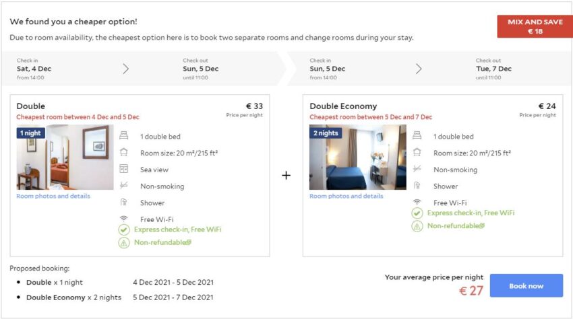Click the green express check-in checkmark in Double room
The height and width of the screenshot is (319, 573).
124,229
